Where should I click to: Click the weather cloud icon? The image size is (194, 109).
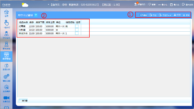click(x=25, y=5)
